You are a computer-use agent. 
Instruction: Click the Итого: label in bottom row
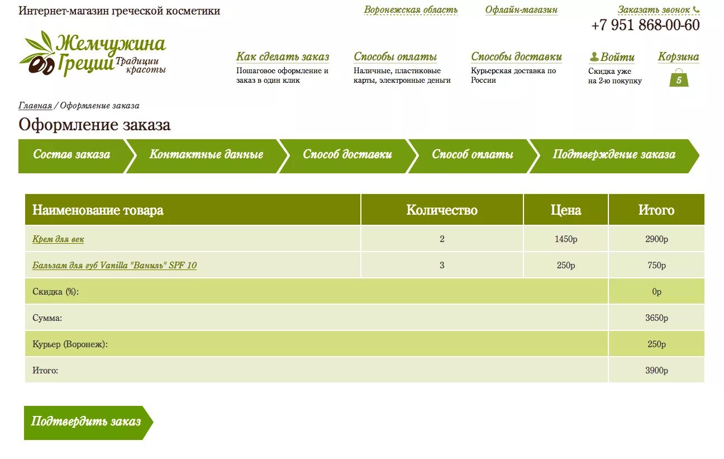(45, 371)
